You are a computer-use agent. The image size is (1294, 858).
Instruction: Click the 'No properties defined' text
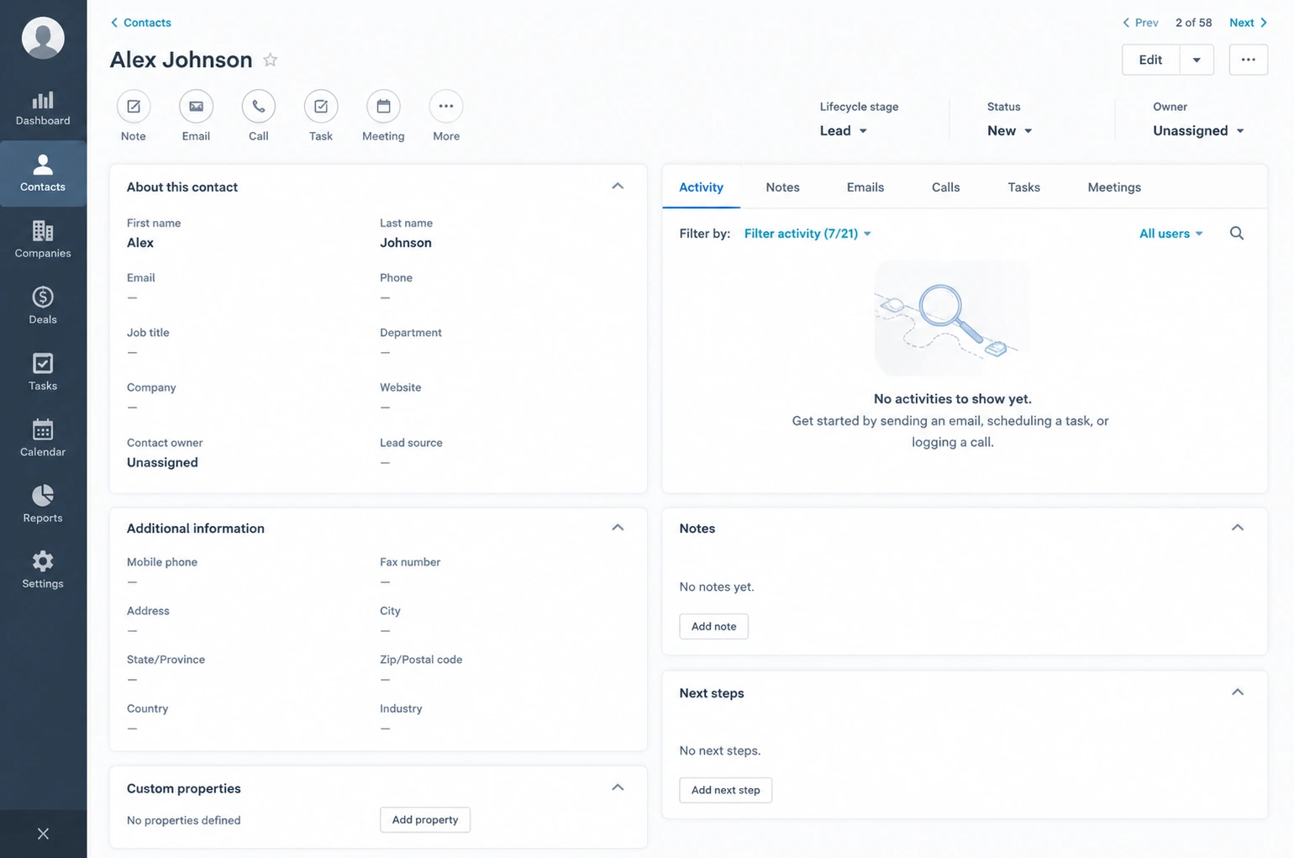[x=183, y=820]
